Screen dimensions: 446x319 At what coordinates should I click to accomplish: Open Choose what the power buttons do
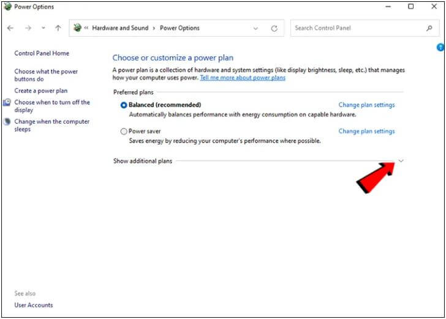(x=46, y=75)
